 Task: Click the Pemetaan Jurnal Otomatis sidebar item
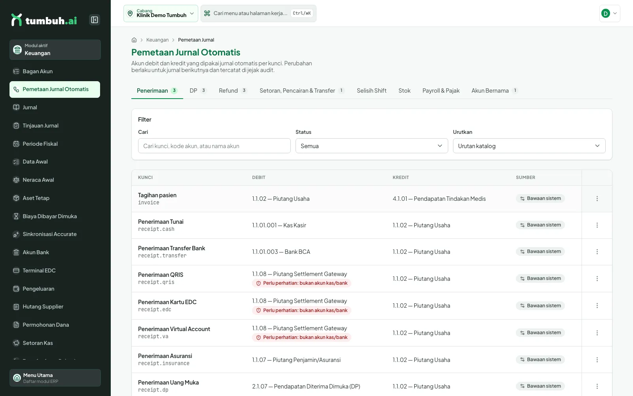pyautogui.click(x=55, y=89)
